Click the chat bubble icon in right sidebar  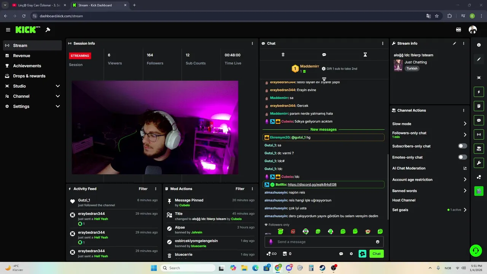tap(479, 120)
